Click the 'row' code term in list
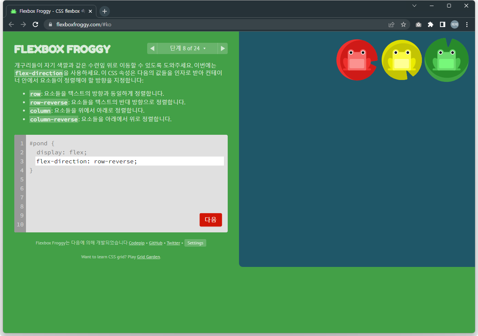 [35, 93]
